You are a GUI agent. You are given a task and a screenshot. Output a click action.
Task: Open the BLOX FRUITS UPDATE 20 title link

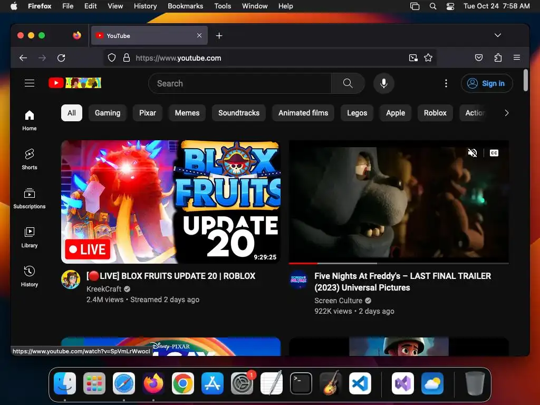click(x=171, y=276)
